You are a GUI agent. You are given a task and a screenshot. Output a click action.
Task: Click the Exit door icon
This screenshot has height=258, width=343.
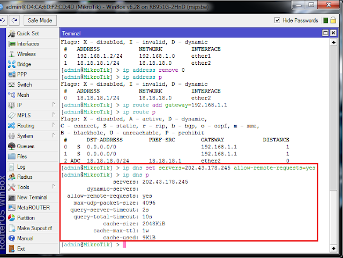coord(11,248)
